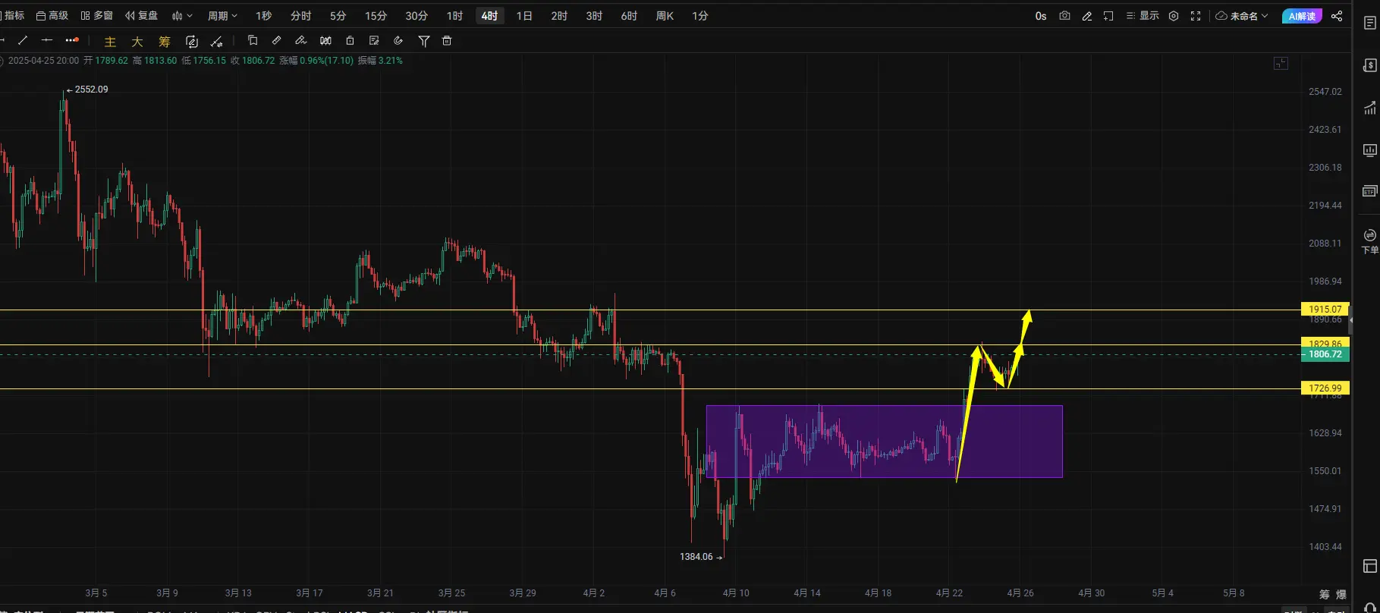Open chart settings hexagon icon

pyautogui.click(x=1174, y=15)
